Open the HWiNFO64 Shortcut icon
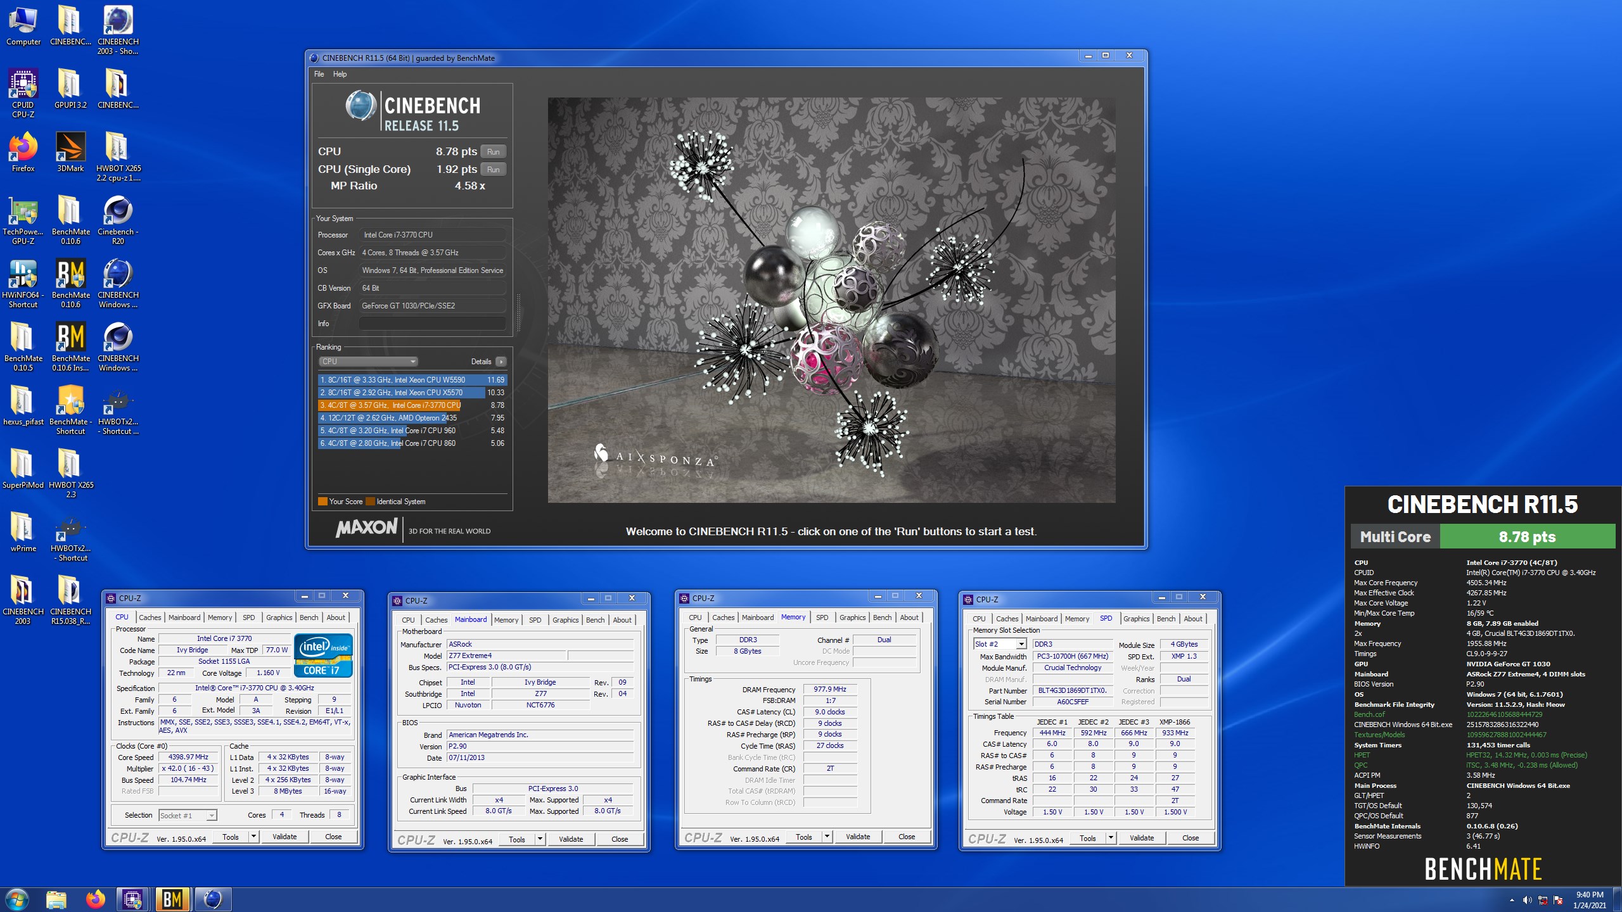This screenshot has height=912, width=1622. click(23, 284)
